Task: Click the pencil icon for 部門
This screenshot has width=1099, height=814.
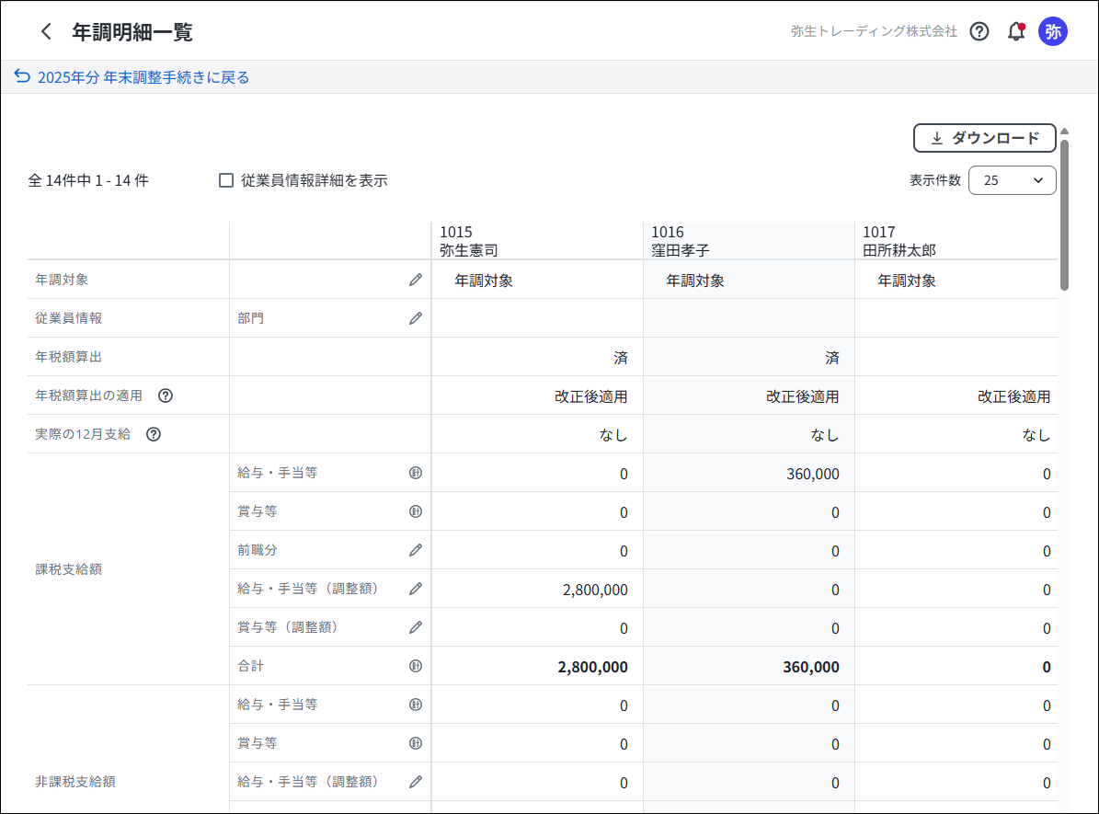Action: point(416,318)
